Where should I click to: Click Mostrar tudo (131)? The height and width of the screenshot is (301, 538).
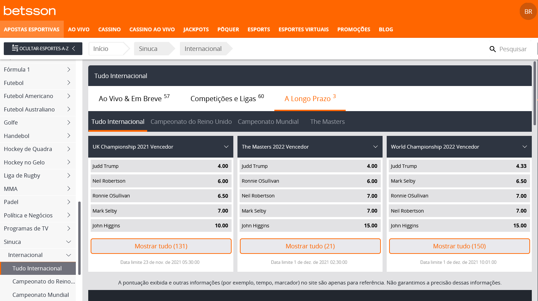coord(161,246)
